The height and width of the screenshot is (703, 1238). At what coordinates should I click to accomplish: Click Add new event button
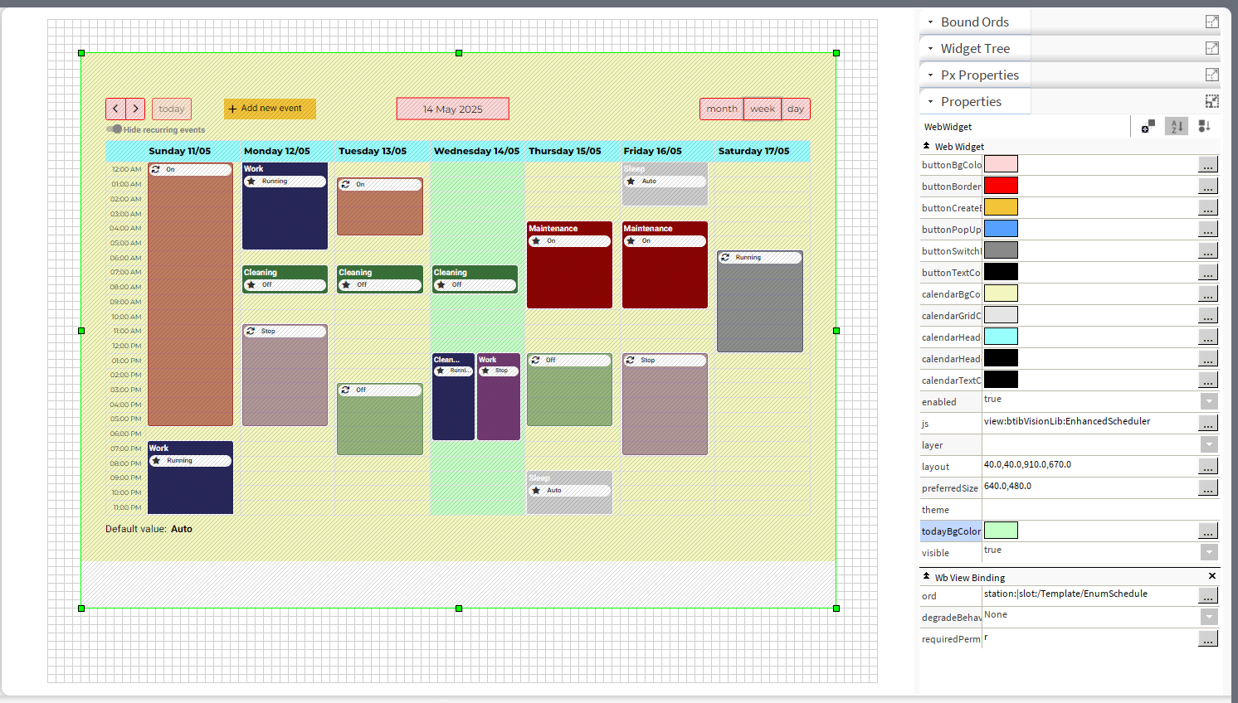tap(270, 109)
